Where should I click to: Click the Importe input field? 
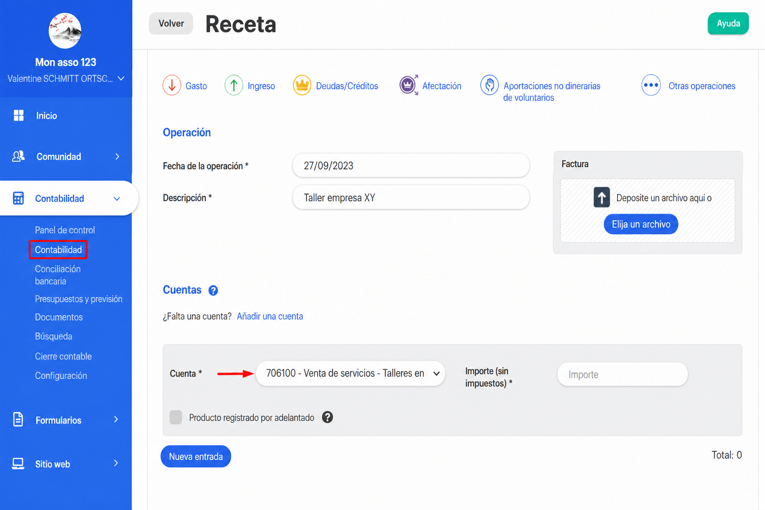click(x=623, y=374)
